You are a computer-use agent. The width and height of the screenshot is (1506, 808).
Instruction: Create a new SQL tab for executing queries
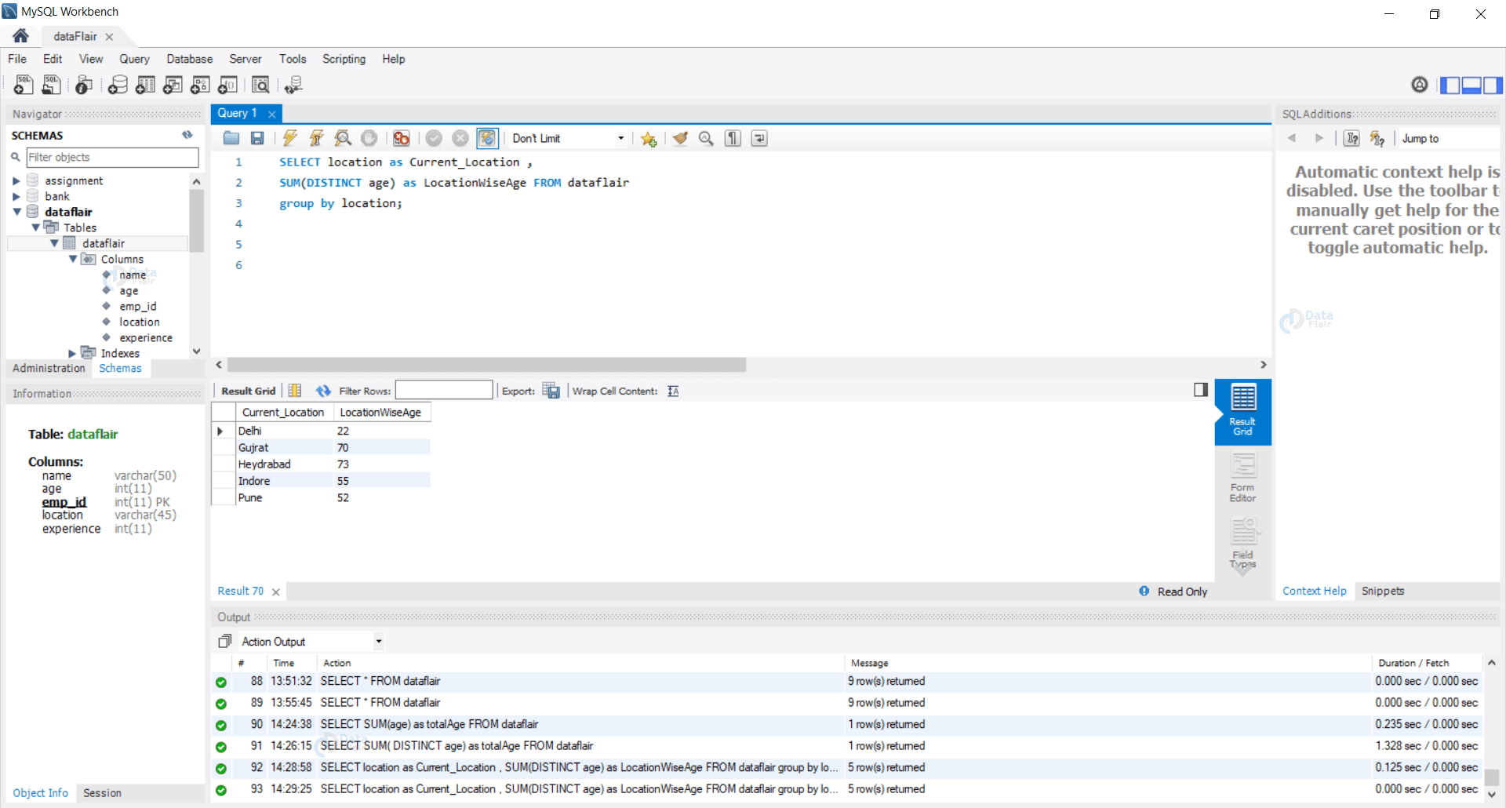pos(23,85)
